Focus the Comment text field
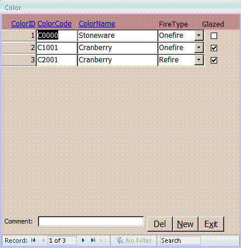Screen dimensions: 241x248 click(x=91, y=221)
